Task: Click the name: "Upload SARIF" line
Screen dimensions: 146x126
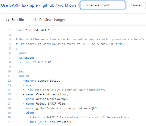Action: coord(33,30)
